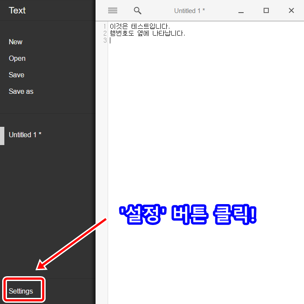Place cursor on line '이것은 테스트입니다.'
The image size is (304, 304).
pyautogui.click(x=140, y=26)
